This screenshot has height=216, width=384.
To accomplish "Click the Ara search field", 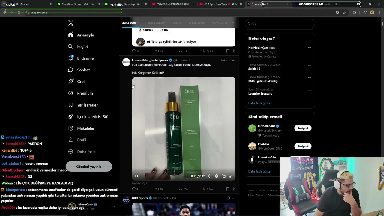I will (280, 24).
